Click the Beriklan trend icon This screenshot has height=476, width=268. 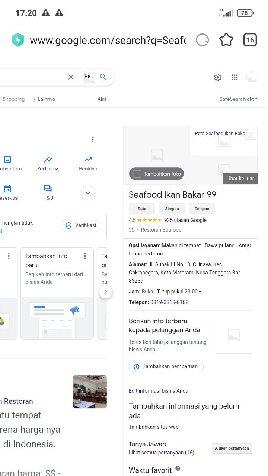88,160
